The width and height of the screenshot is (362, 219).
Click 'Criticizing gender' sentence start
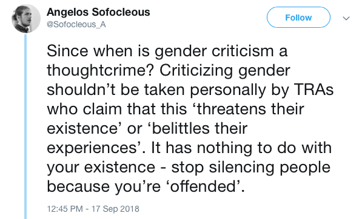[x=225, y=71]
